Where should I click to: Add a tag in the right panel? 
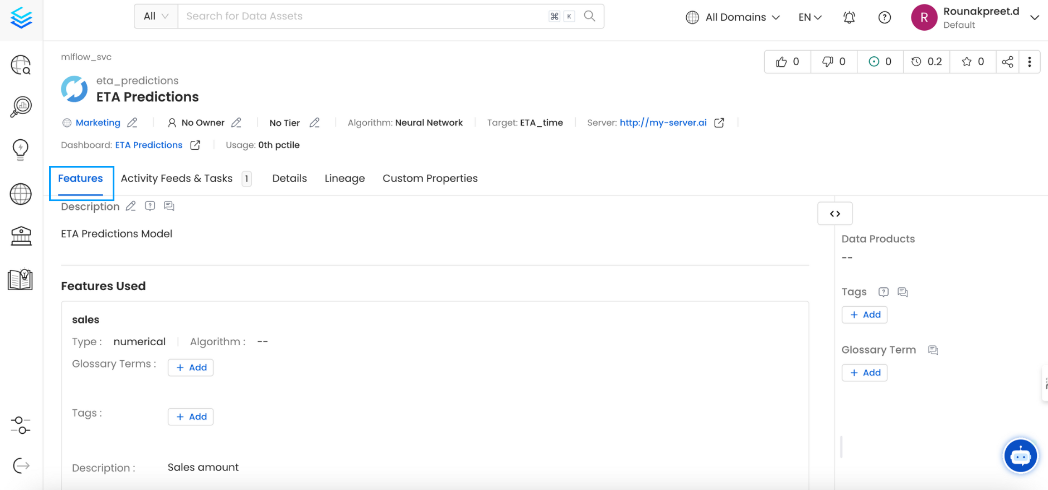click(x=865, y=315)
